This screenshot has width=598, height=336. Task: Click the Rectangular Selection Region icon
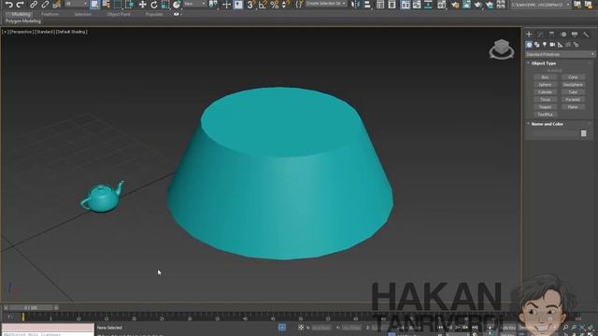click(118, 4)
